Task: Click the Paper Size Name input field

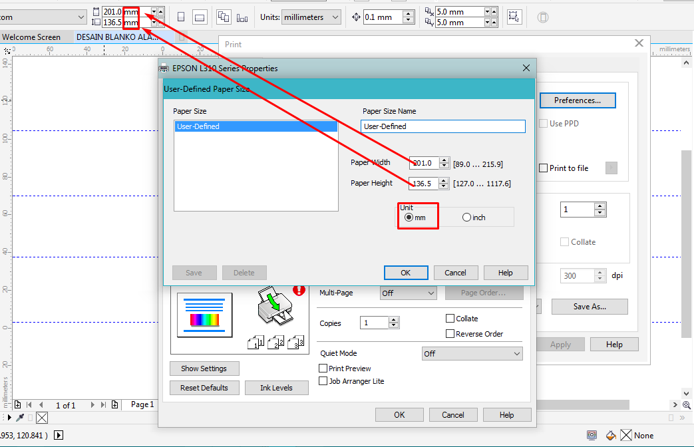Action: click(443, 126)
